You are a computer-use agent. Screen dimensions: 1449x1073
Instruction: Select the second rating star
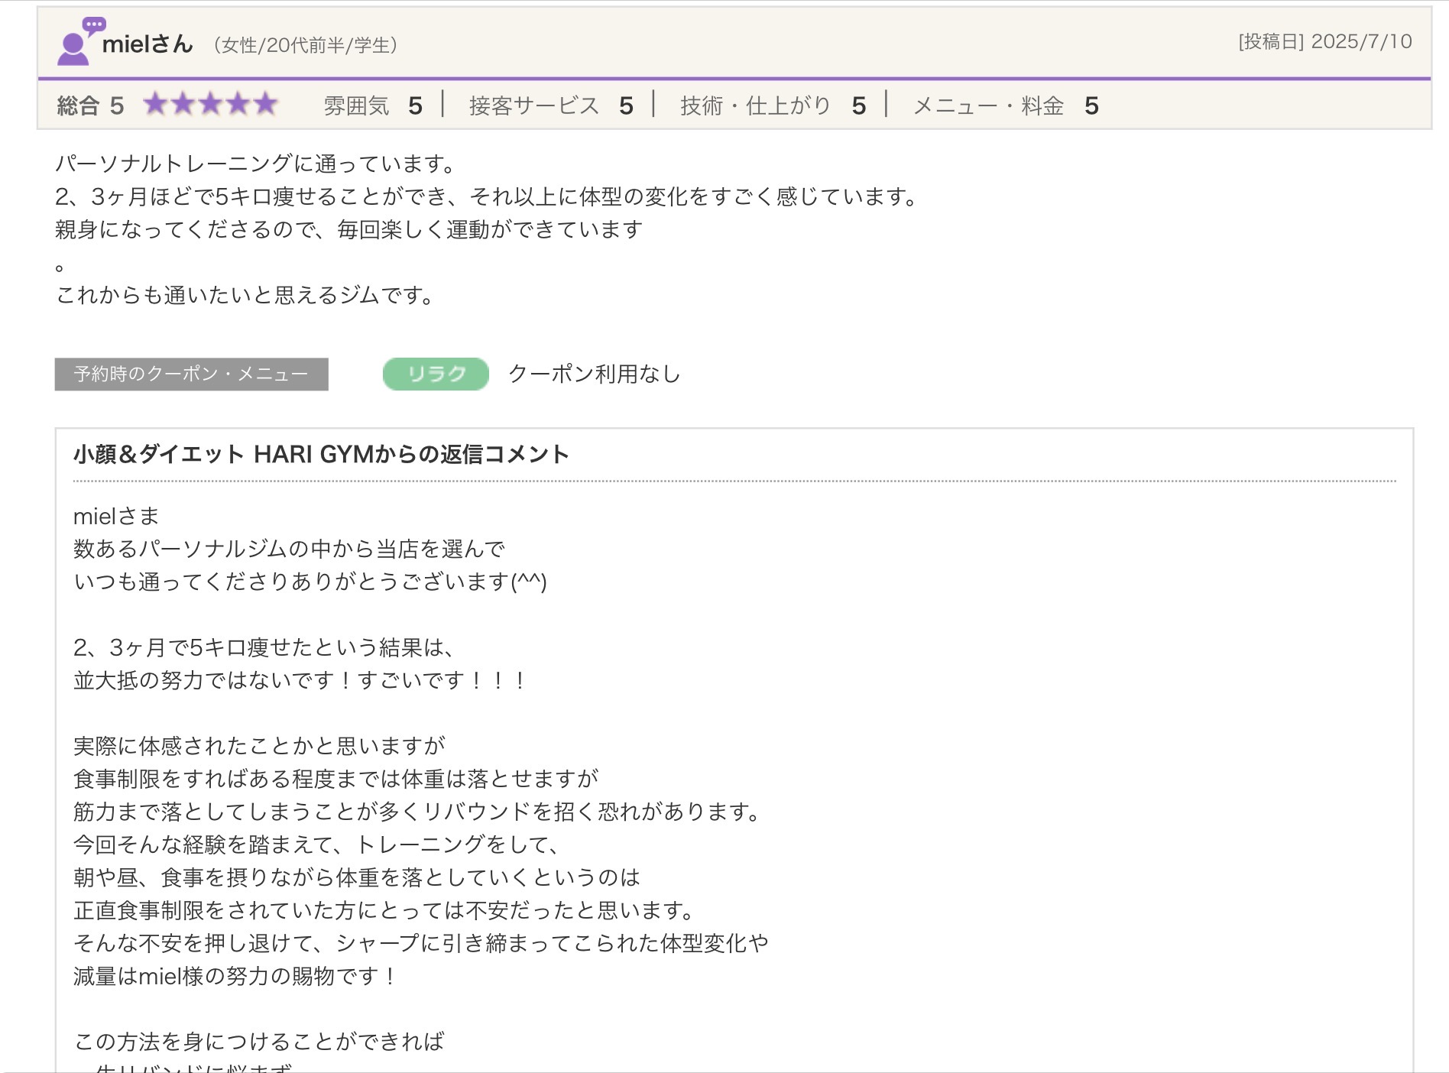[x=184, y=104]
